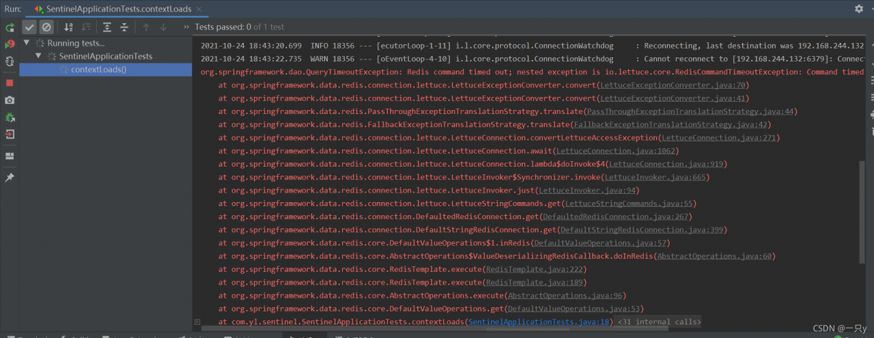The width and height of the screenshot is (874, 338).
Task: Collapse the Running tests root node
Action: point(27,43)
